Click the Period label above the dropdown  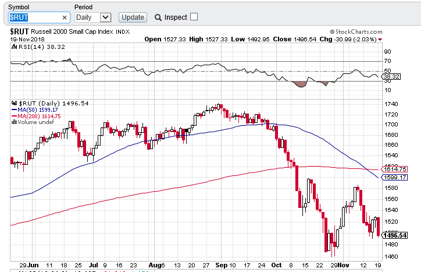click(84, 7)
